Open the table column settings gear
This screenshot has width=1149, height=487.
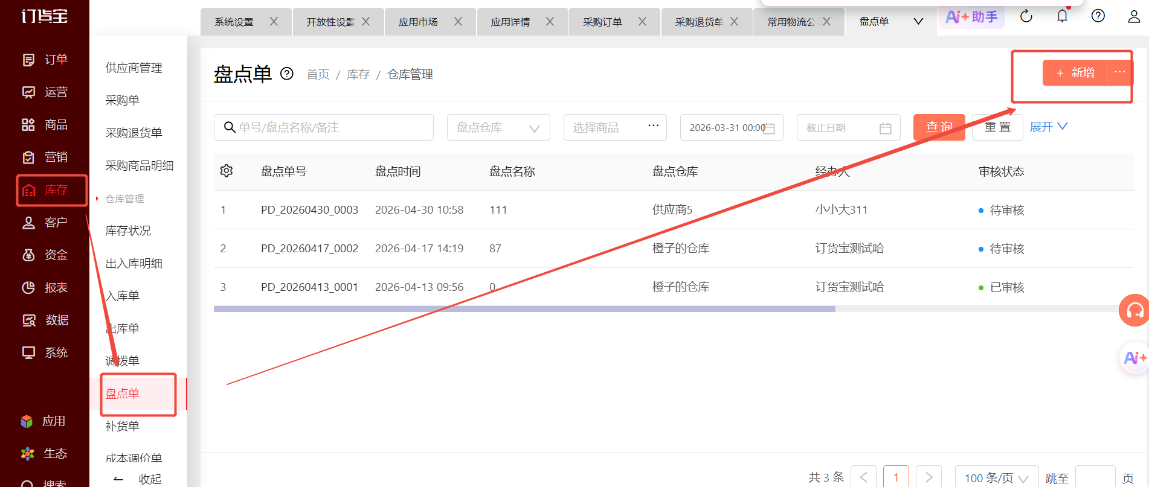[x=227, y=171]
